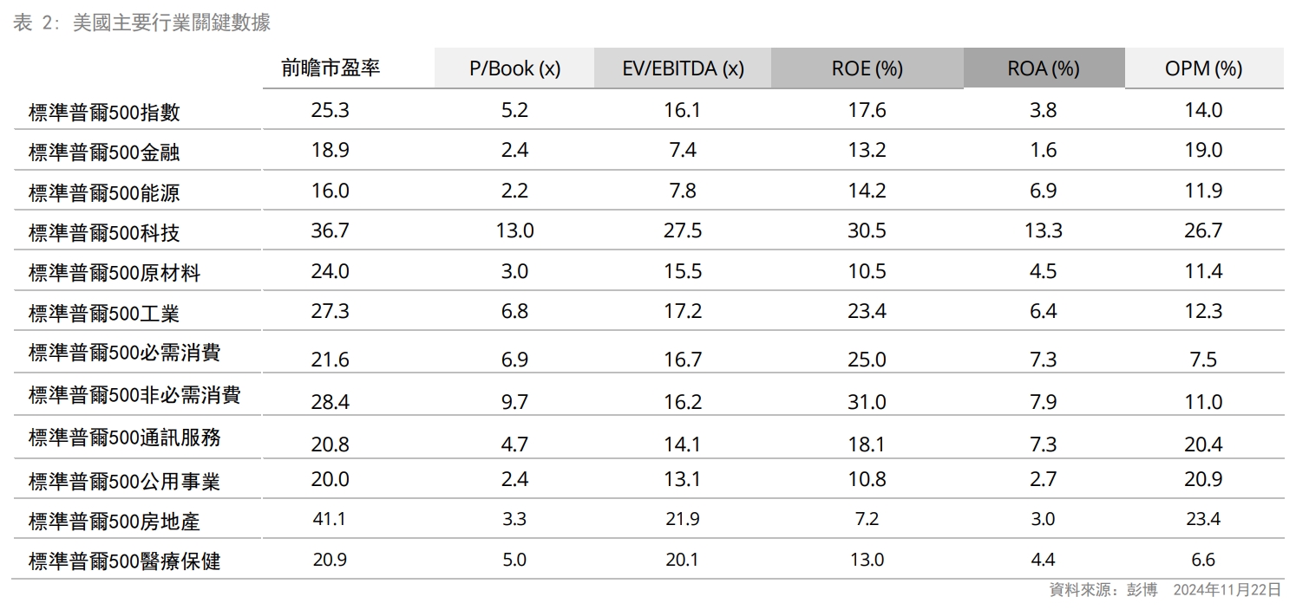Screen dimensions: 1296x616
Task: Select the P/Book (x) column header
Action: (x=514, y=69)
